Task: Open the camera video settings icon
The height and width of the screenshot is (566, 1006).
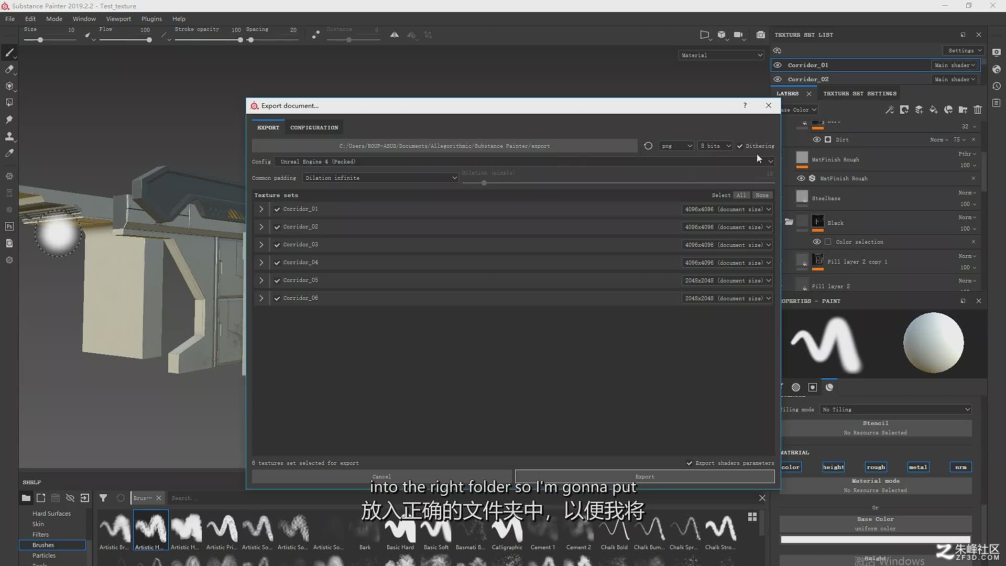Action: [x=739, y=35]
